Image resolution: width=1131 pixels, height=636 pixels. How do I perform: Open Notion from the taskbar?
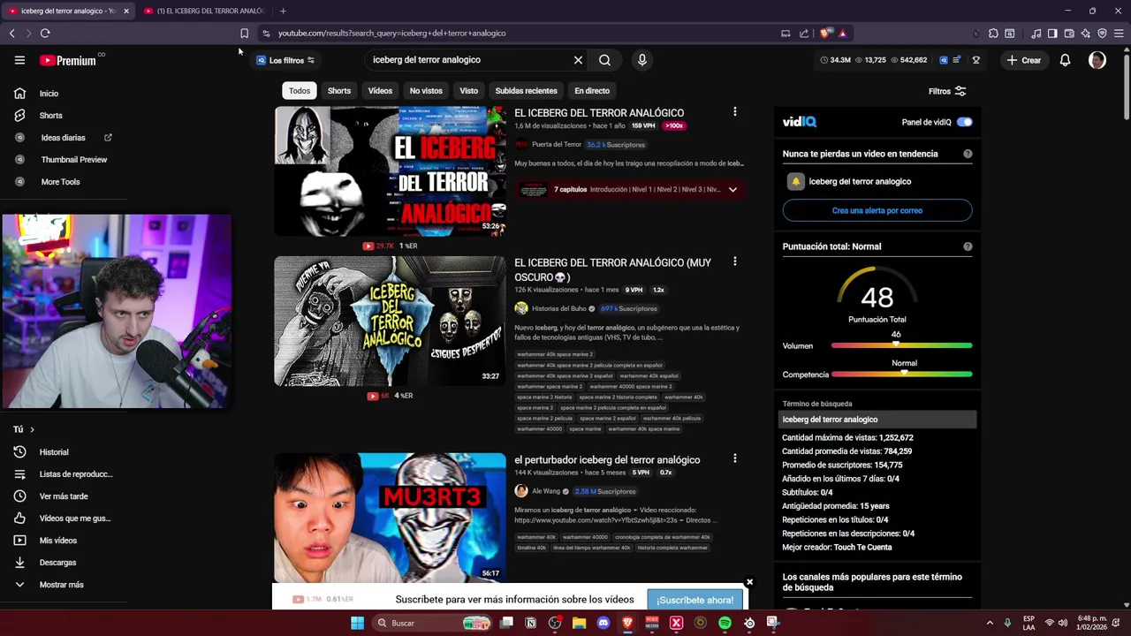click(x=531, y=623)
